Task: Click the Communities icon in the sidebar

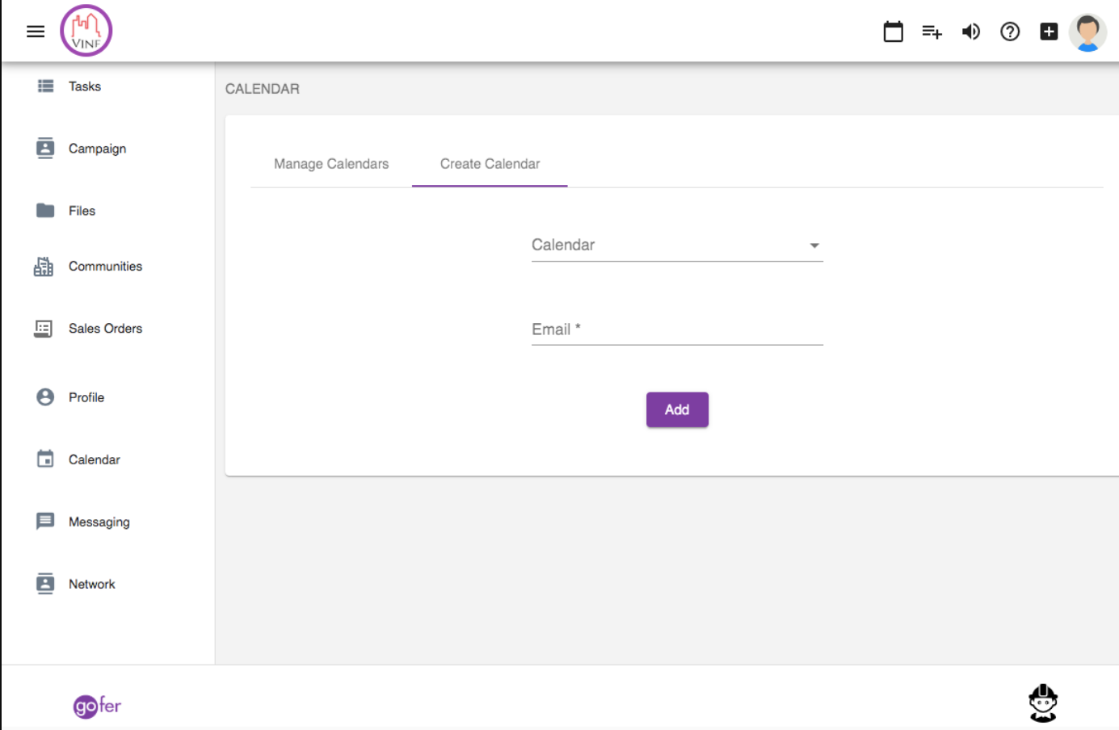Action: point(43,266)
